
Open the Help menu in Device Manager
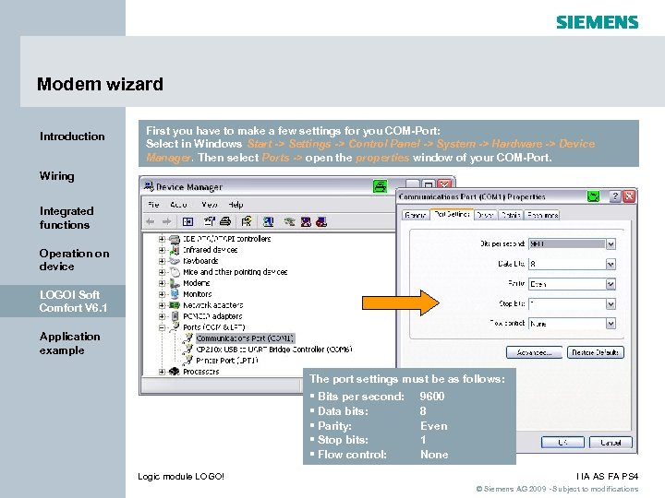[x=236, y=205]
